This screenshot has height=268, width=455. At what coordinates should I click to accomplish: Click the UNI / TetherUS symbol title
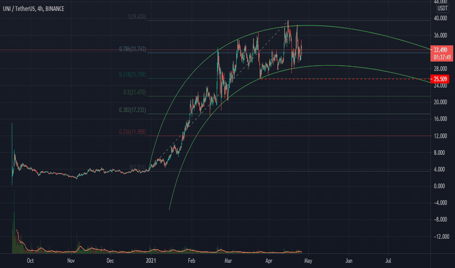[x=33, y=9]
